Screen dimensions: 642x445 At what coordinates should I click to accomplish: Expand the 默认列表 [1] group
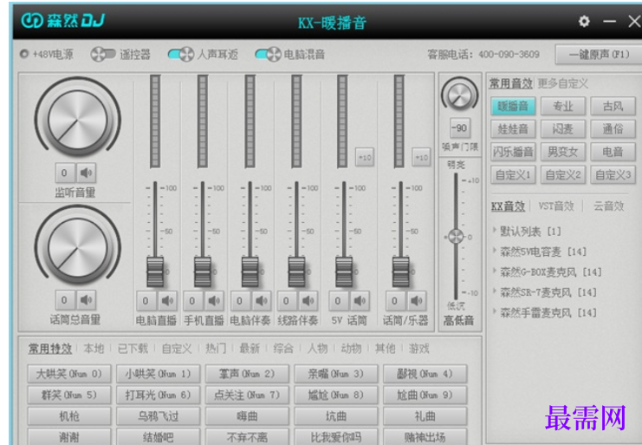(x=495, y=230)
